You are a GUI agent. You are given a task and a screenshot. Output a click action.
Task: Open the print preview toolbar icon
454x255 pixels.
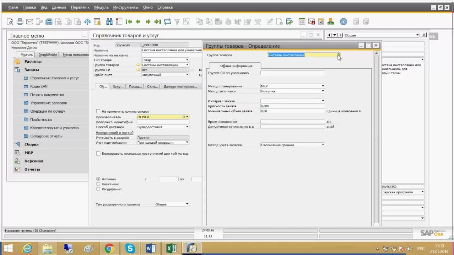10,22
